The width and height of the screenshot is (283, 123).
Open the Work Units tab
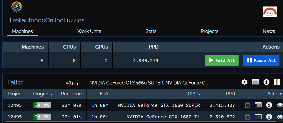coord(89,31)
